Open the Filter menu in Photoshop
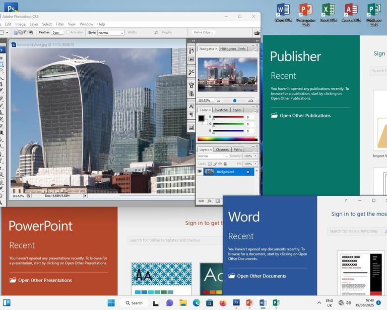387x310 pixels. (60, 24)
